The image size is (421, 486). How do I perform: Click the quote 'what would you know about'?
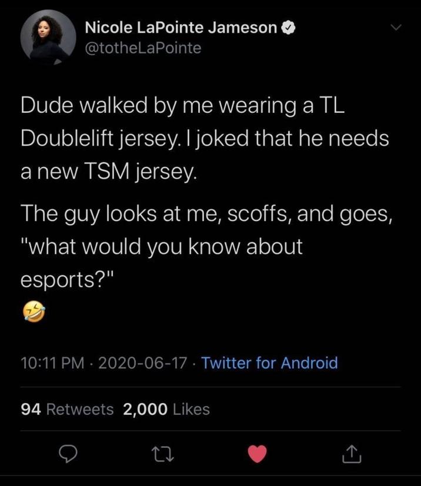click(x=162, y=247)
